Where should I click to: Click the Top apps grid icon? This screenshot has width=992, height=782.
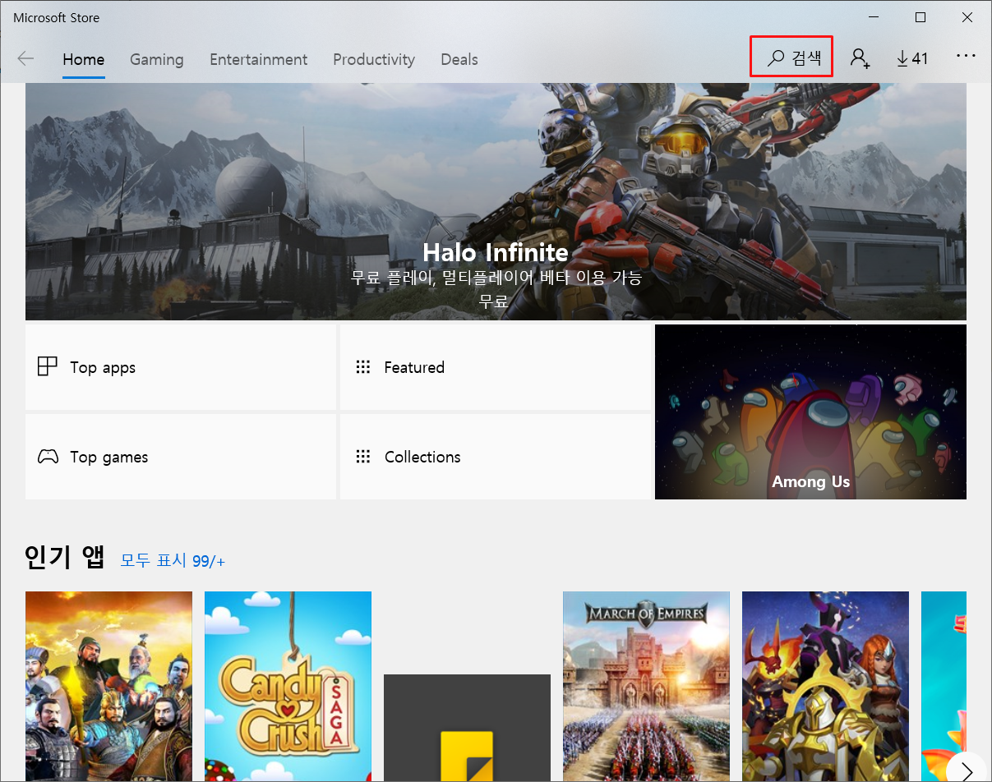48,366
